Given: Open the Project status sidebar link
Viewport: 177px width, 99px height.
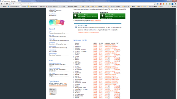Looking at the screenshot, I should coord(53,54).
